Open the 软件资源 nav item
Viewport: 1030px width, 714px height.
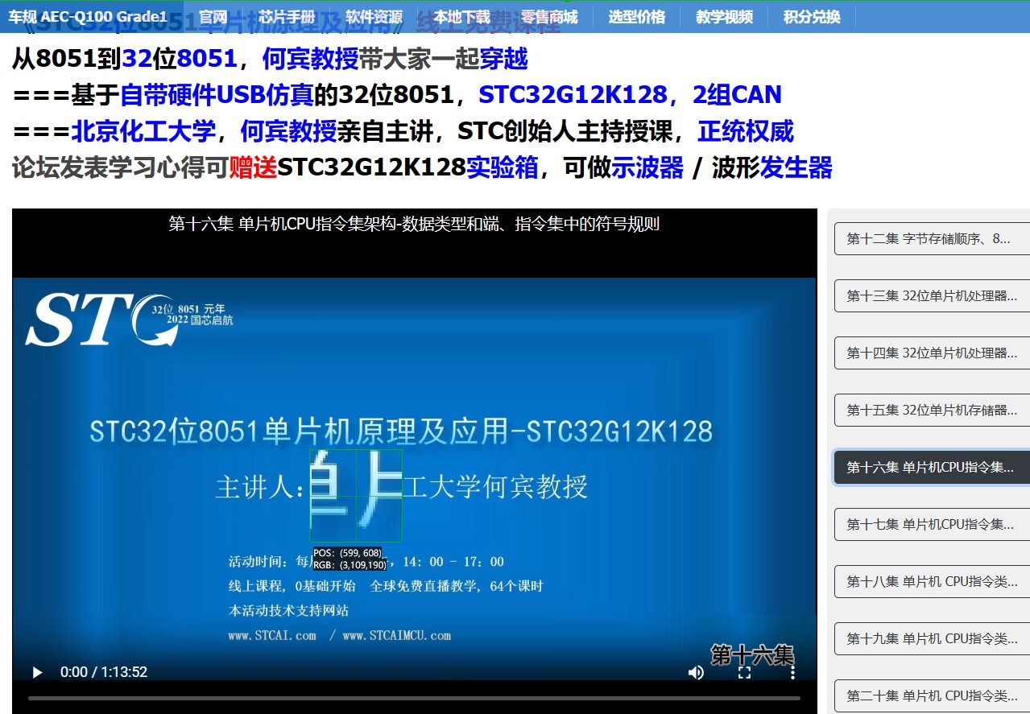pyautogui.click(x=374, y=17)
